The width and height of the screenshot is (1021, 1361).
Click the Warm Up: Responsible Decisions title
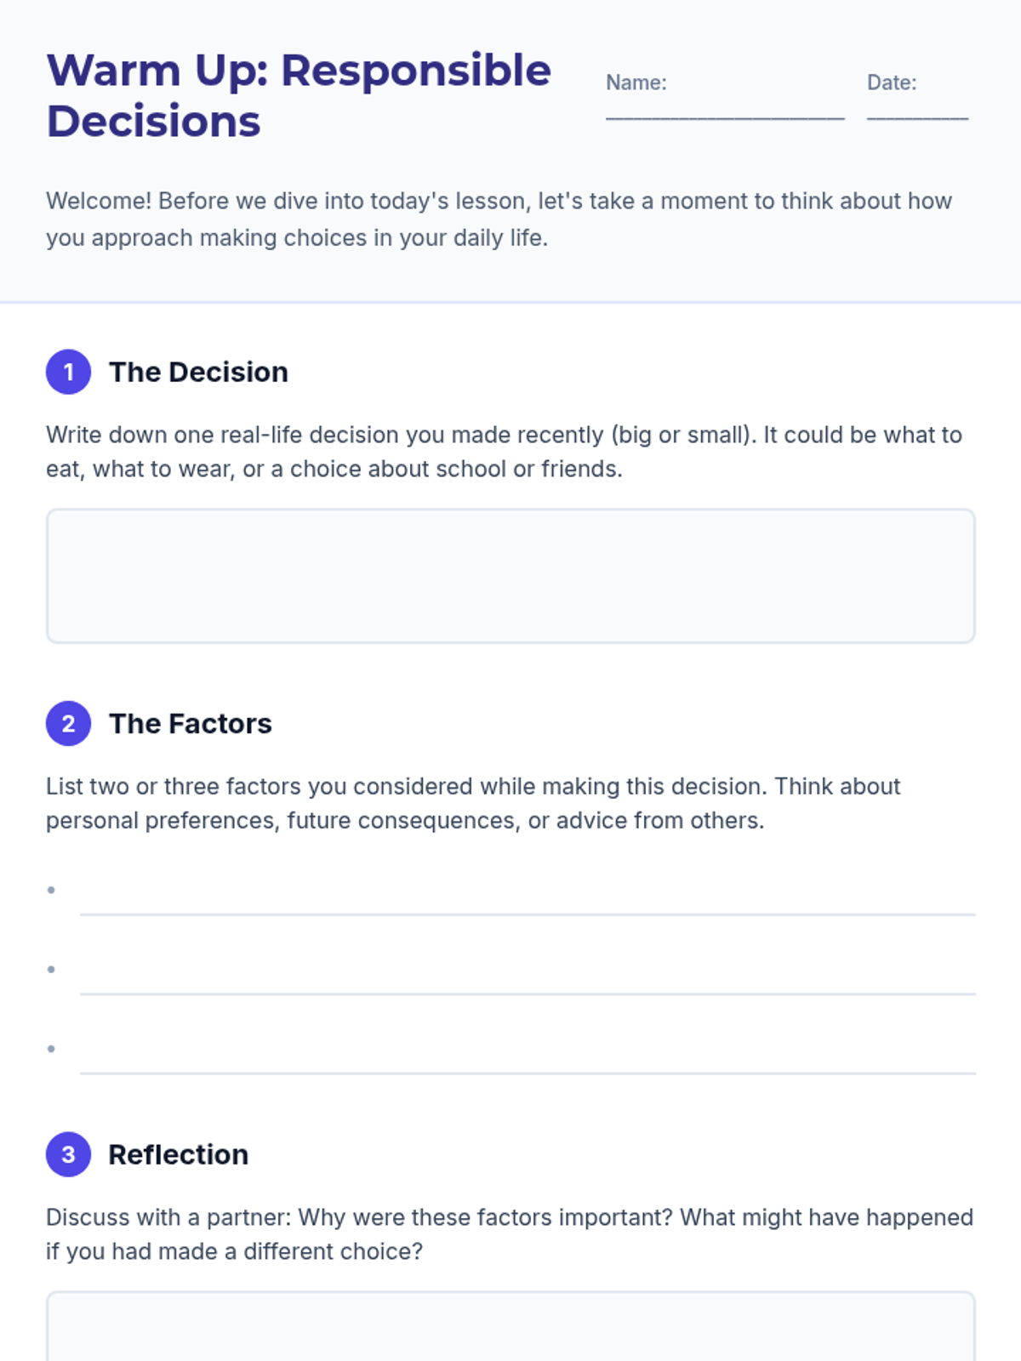coord(299,95)
